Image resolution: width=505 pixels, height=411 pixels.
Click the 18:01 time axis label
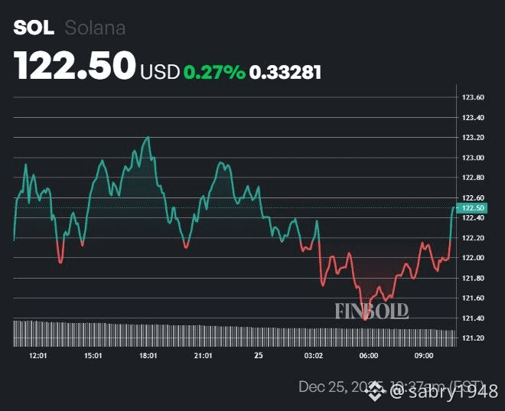pos(148,356)
